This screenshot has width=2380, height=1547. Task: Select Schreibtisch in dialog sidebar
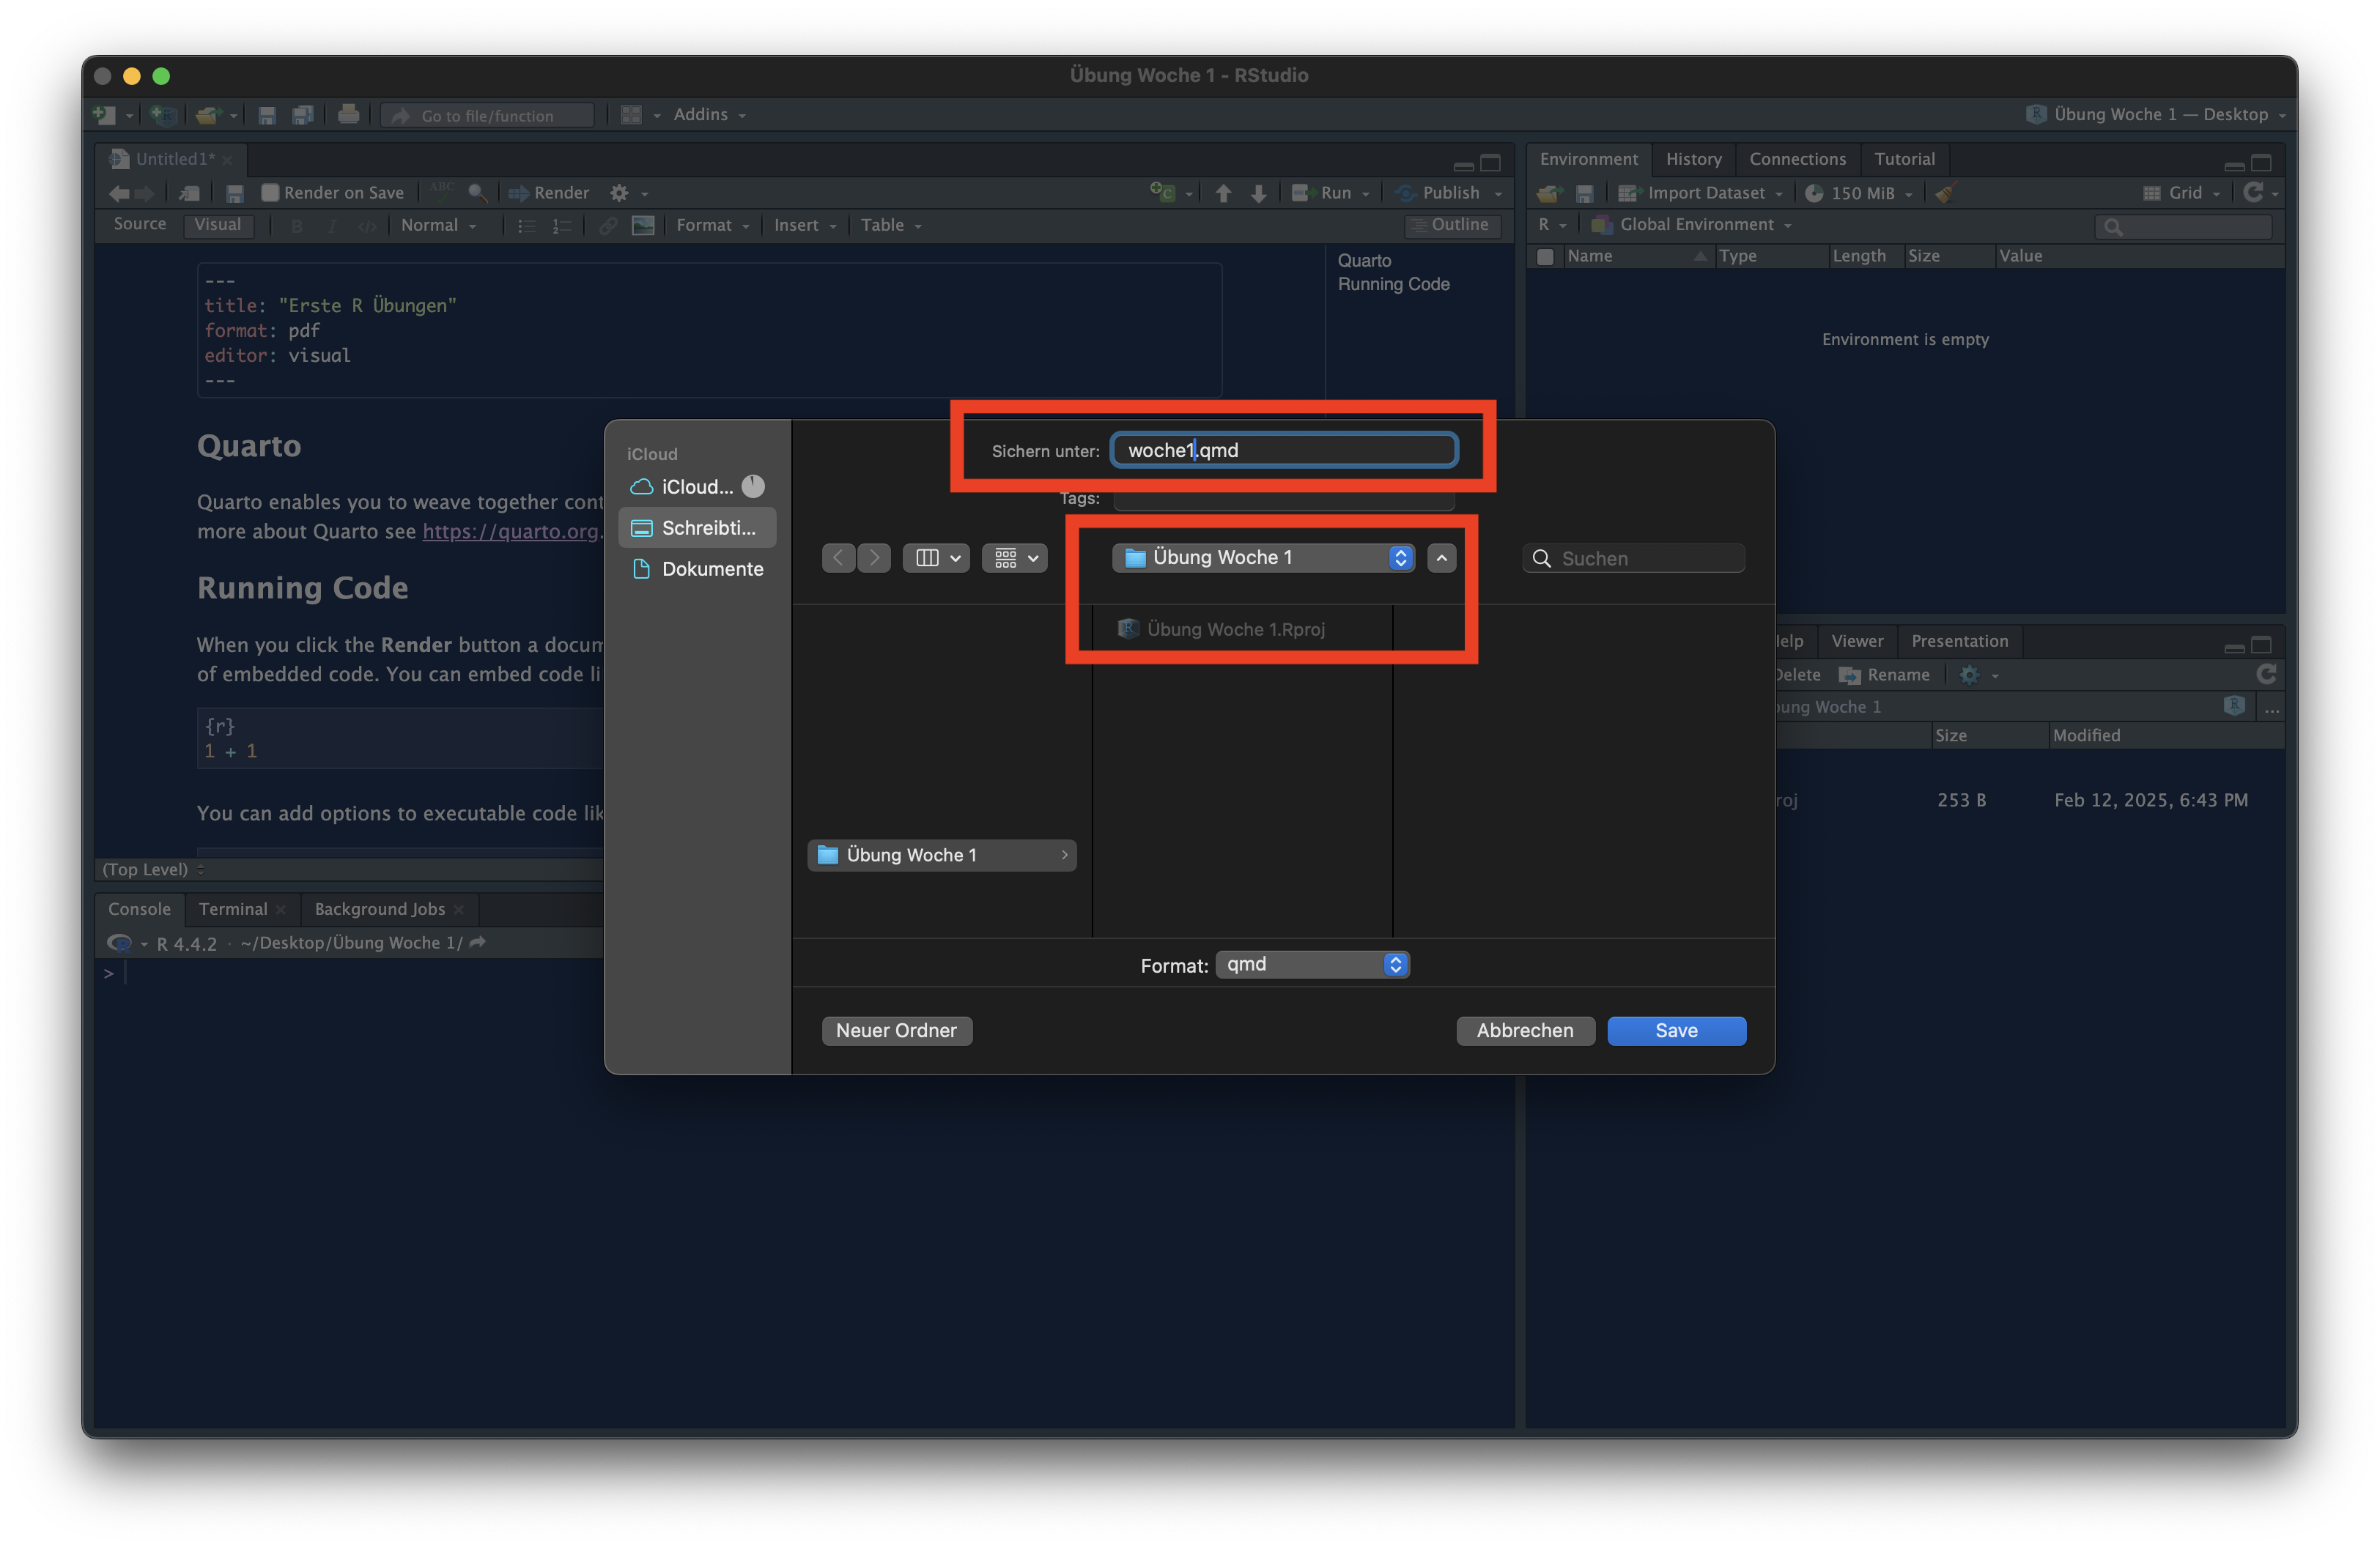(697, 527)
